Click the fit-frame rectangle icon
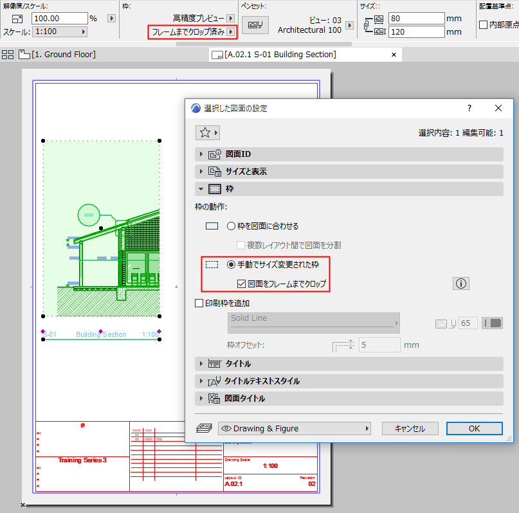The height and width of the screenshot is (513, 519). tap(212, 226)
